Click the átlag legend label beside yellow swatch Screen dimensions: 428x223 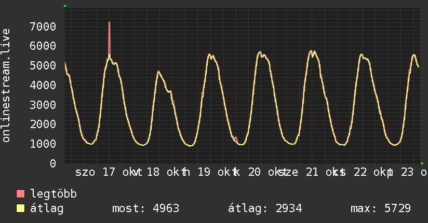[x=47, y=208]
